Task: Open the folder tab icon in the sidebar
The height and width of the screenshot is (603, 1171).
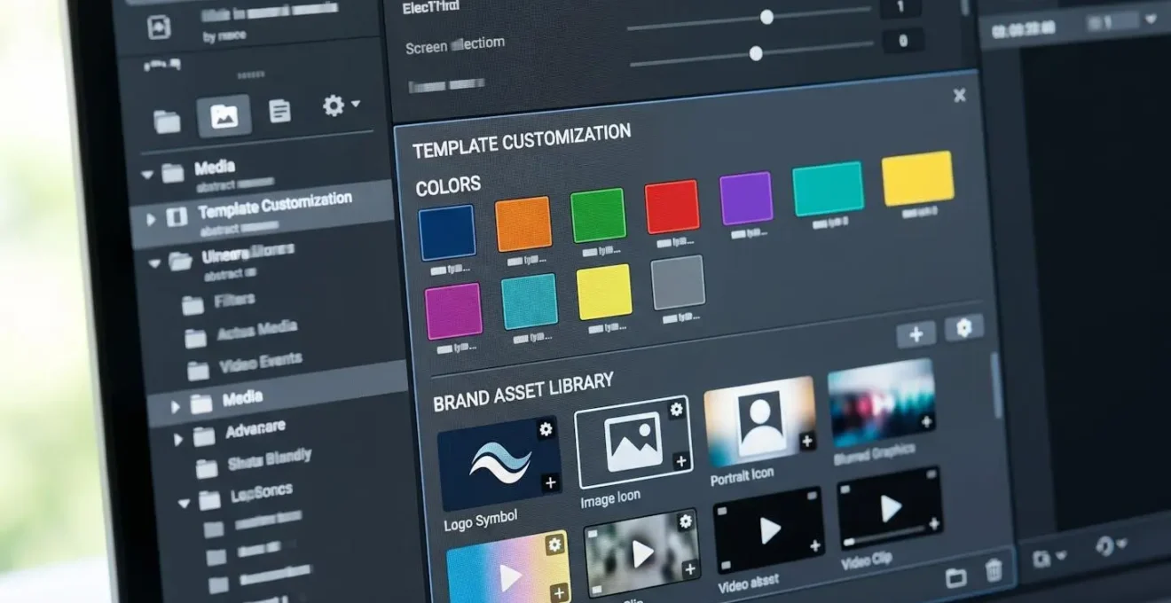Action: pos(167,121)
